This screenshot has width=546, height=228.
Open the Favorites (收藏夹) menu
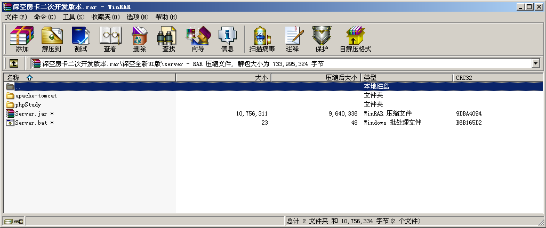[105, 17]
